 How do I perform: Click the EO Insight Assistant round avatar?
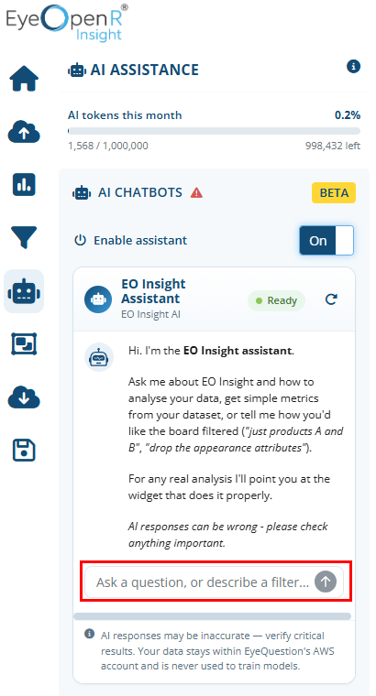(98, 299)
